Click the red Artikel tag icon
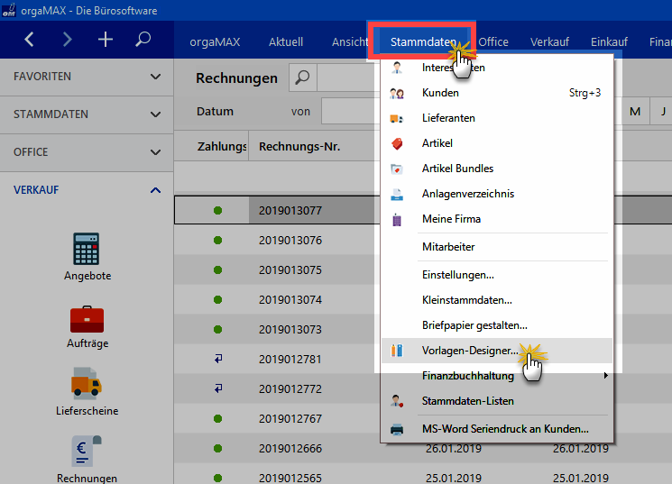672x484 pixels. [397, 143]
